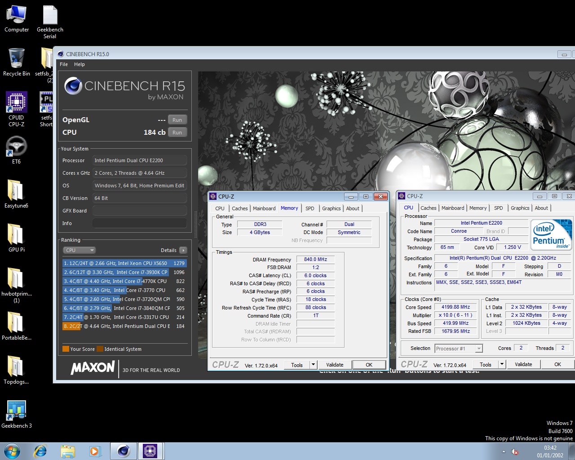Screen dimensions: 575x460
Task: Launch Internet Explorer from the taskbar
Action: coord(40,451)
